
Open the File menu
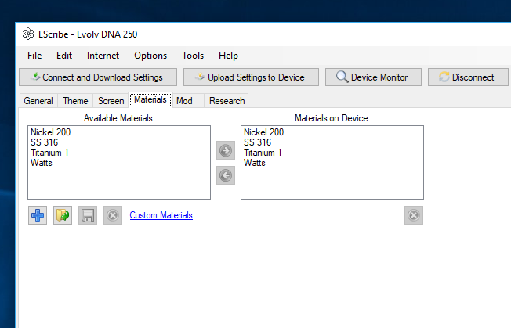click(x=34, y=56)
